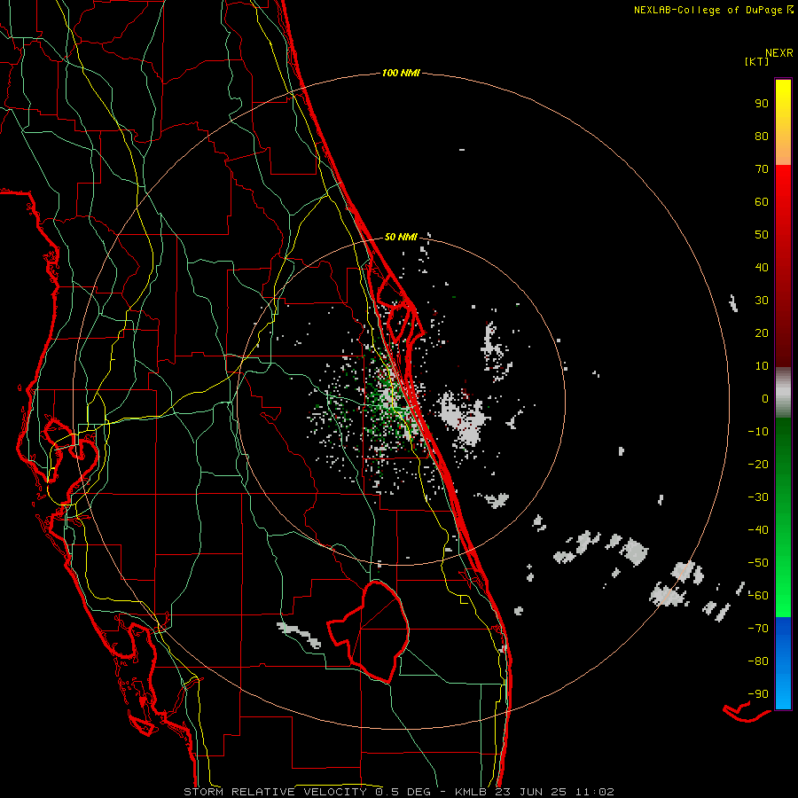Click the green segment of velocity color bar
The image size is (798, 798).
(783, 517)
